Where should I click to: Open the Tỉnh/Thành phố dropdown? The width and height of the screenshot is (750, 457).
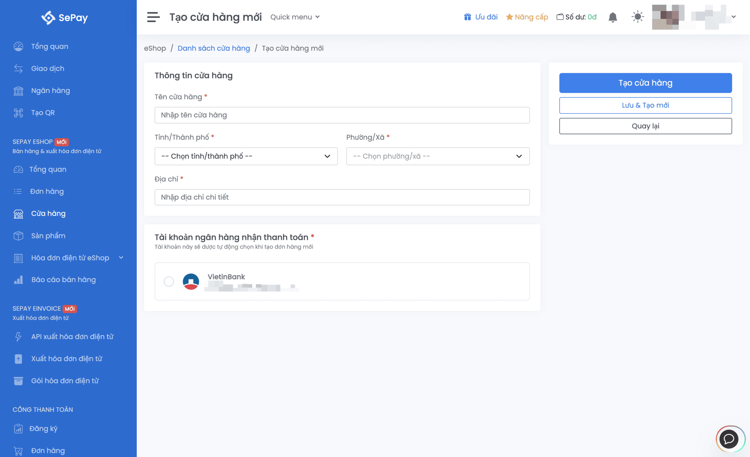tap(246, 156)
